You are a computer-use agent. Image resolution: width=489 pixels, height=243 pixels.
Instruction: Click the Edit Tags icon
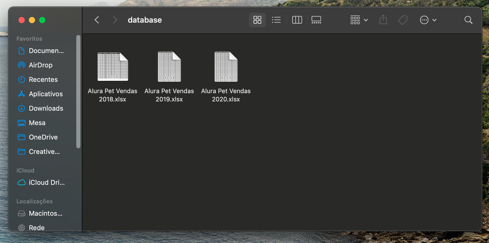pyautogui.click(x=403, y=20)
